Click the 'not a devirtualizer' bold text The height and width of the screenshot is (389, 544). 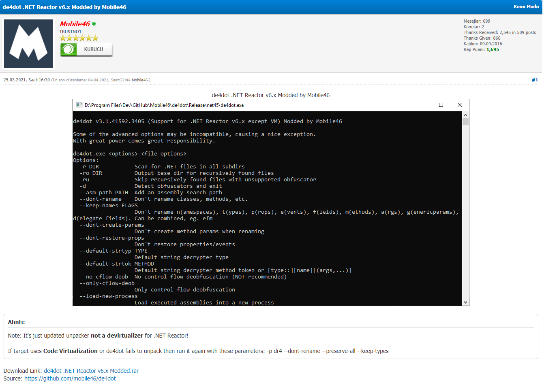point(117,336)
